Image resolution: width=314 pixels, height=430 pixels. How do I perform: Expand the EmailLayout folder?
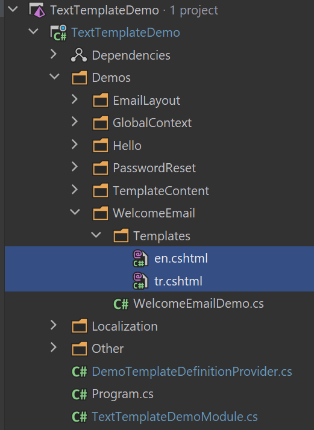(75, 99)
